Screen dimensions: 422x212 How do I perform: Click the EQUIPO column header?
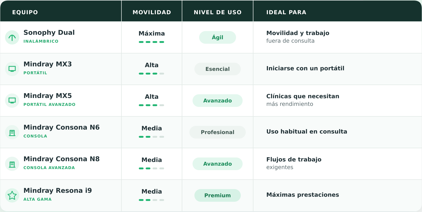pyautogui.click(x=25, y=12)
